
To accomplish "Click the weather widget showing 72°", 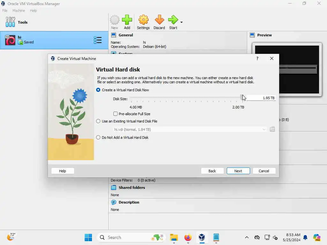I will (11, 237).
